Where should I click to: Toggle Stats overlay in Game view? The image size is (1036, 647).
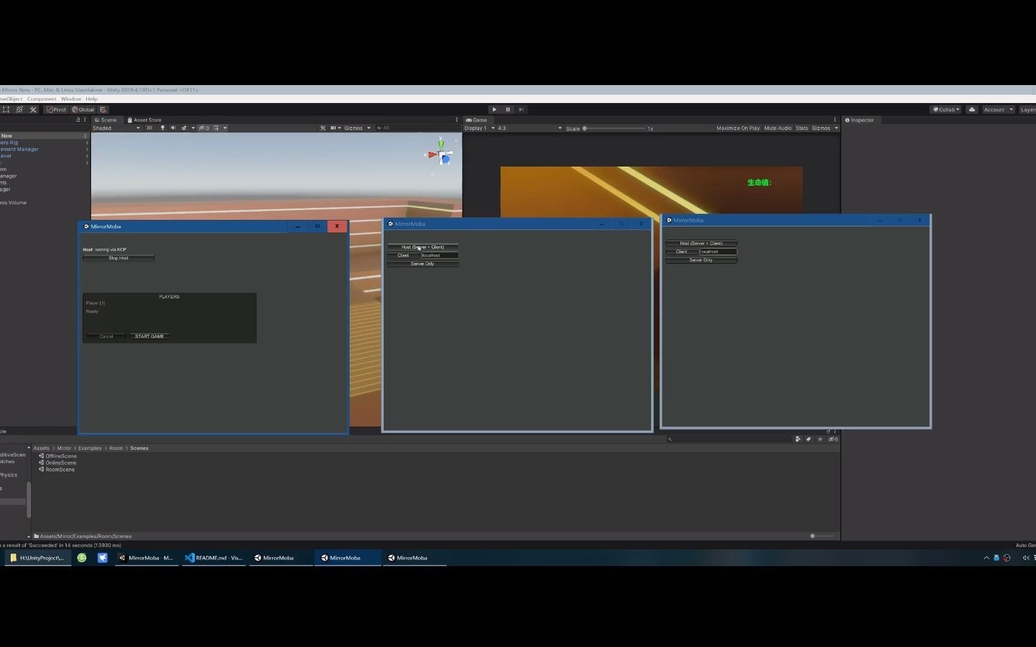tap(802, 128)
